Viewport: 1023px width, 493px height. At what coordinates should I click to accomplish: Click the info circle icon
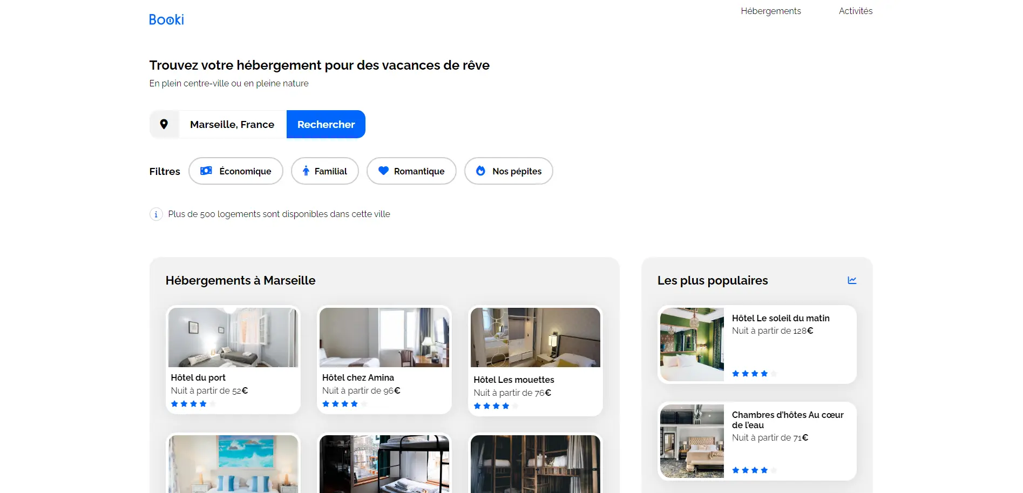156,214
